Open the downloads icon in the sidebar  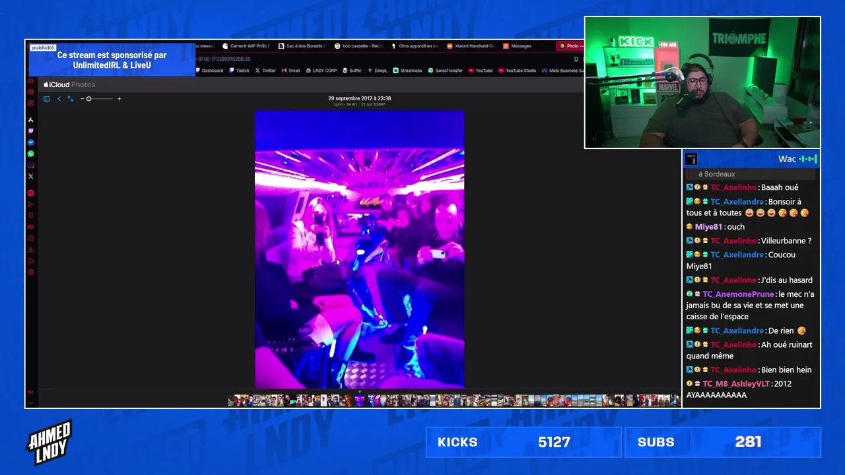pyautogui.click(x=30, y=249)
